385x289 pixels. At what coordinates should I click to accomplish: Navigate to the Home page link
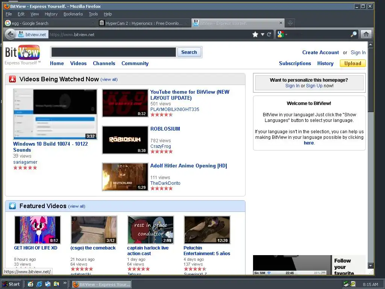coord(57,63)
